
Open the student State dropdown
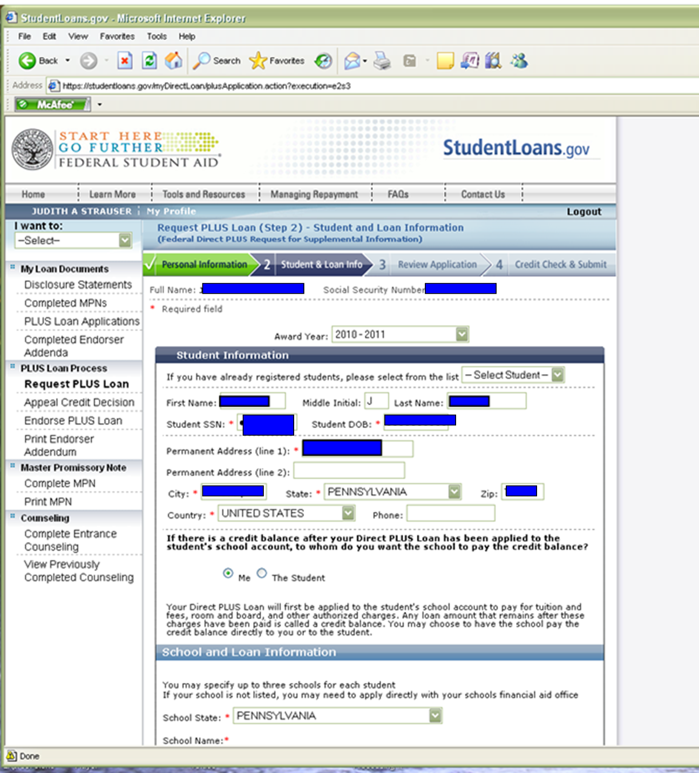392,492
